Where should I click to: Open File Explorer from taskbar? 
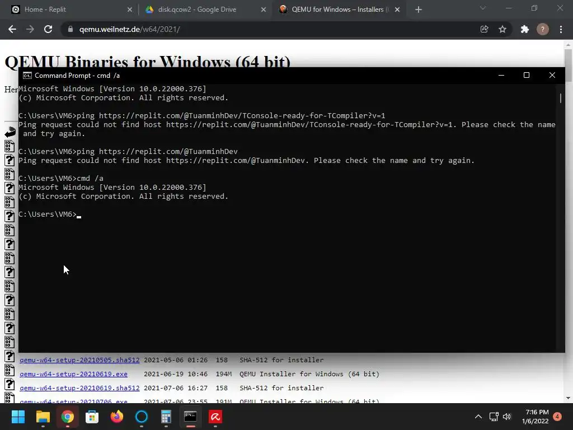point(43,417)
